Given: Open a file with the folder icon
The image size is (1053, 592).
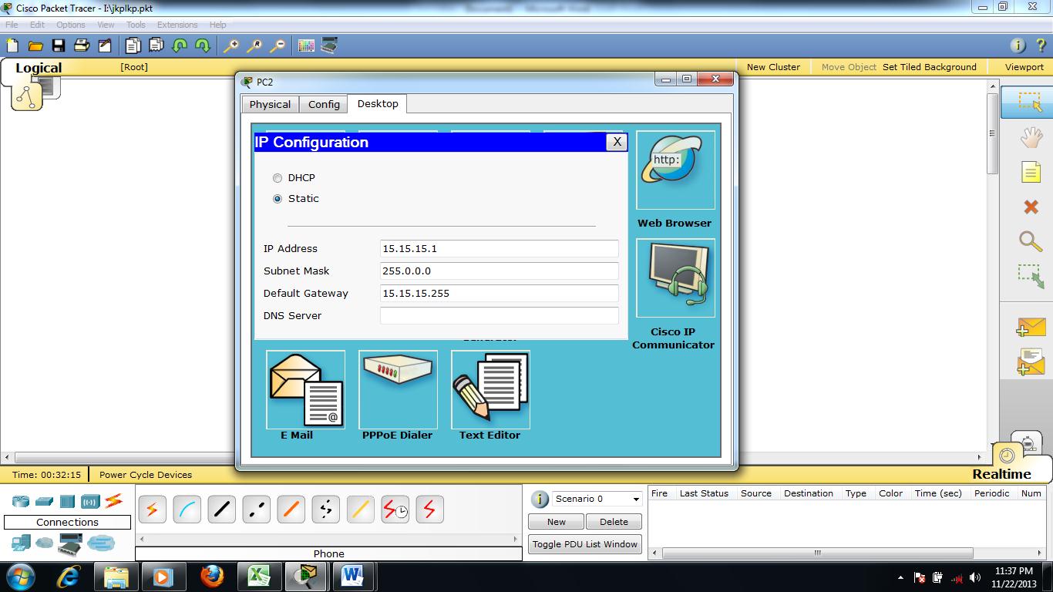Looking at the screenshot, I should (35, 45).
